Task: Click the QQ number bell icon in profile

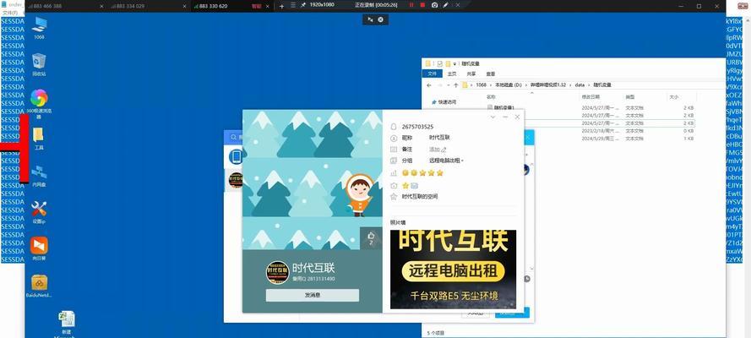Action: pos(394,127)
